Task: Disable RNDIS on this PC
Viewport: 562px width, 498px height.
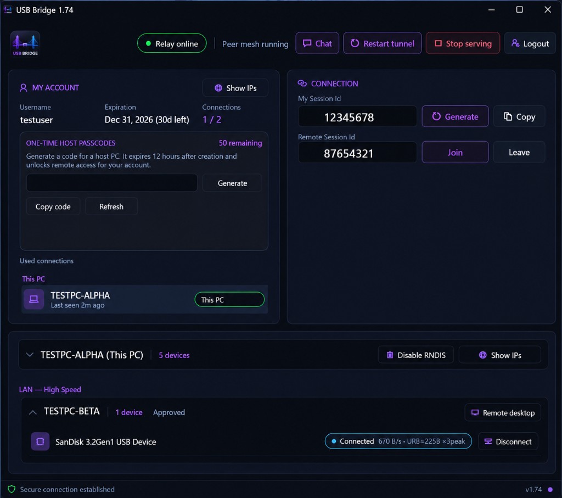Action: pos(416,355)
